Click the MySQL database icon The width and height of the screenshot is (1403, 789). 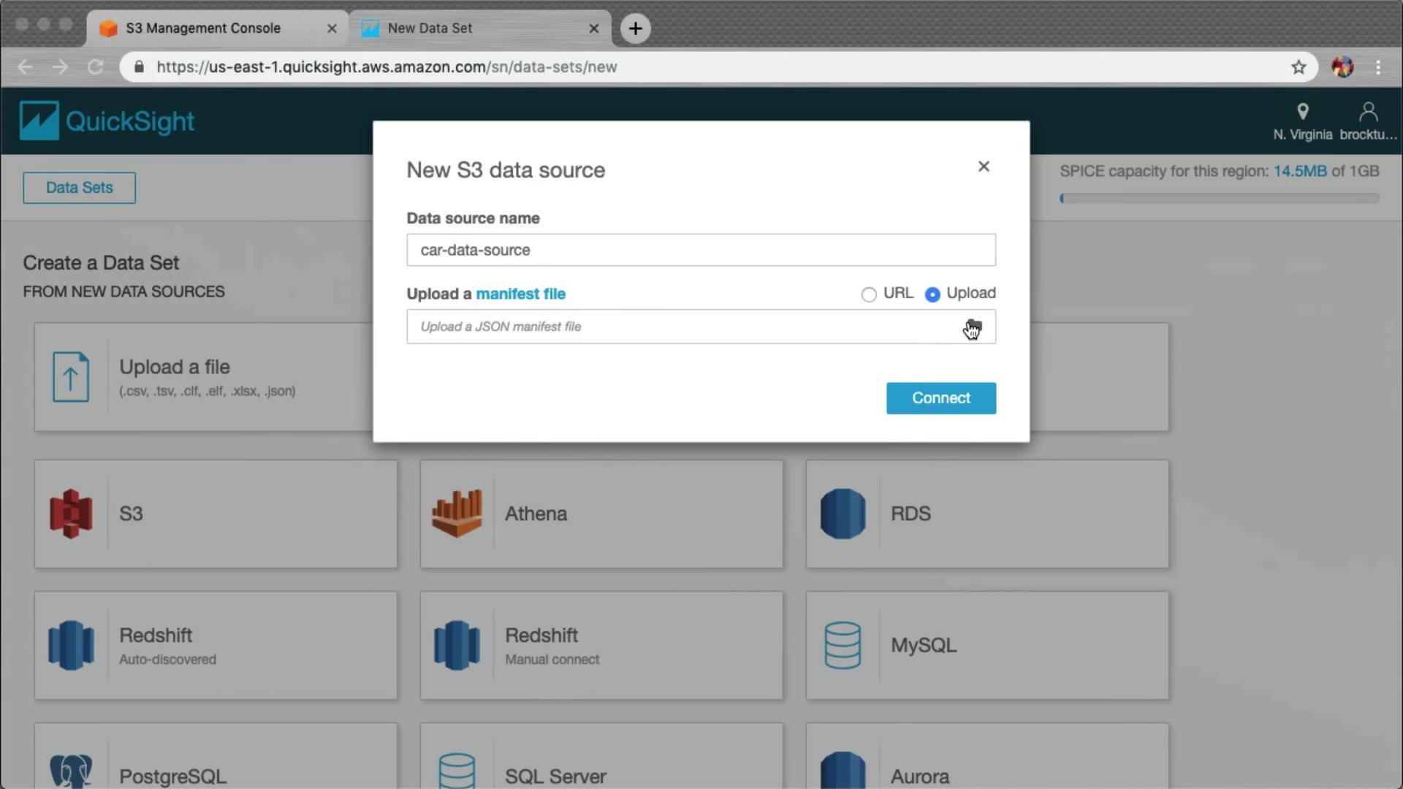[x=843, y=645]
